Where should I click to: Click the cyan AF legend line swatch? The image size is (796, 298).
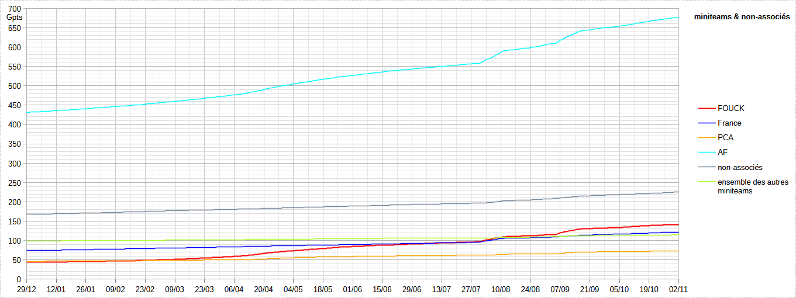pos(707,153)
